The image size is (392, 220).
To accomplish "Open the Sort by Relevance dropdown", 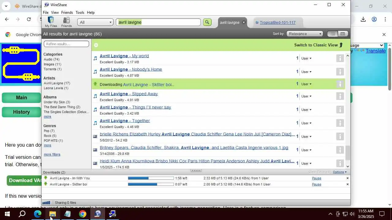I will pos(305,34).
